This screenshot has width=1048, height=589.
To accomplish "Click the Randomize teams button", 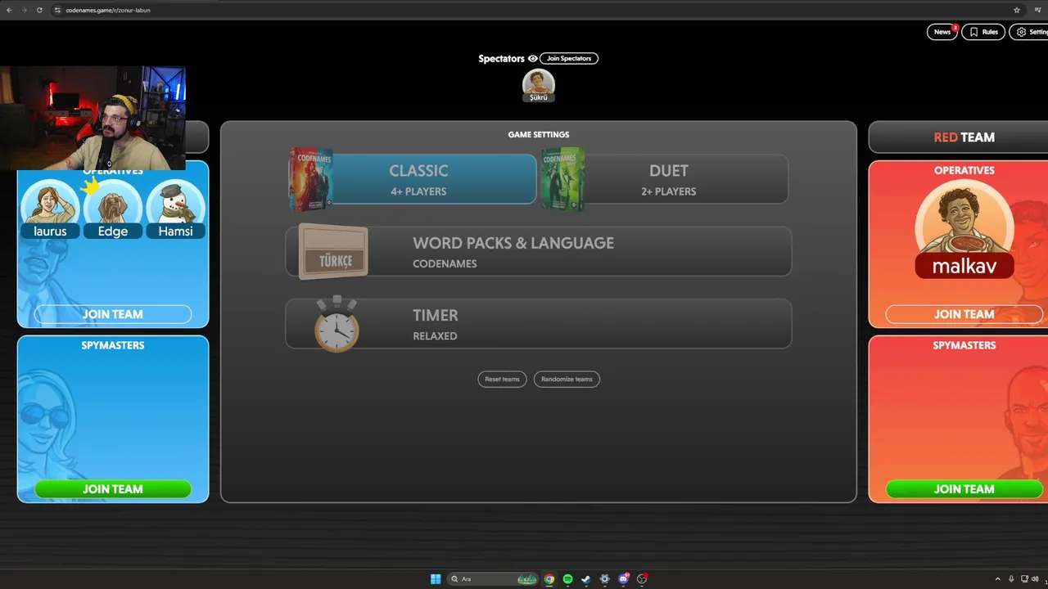I will point(567,379).
